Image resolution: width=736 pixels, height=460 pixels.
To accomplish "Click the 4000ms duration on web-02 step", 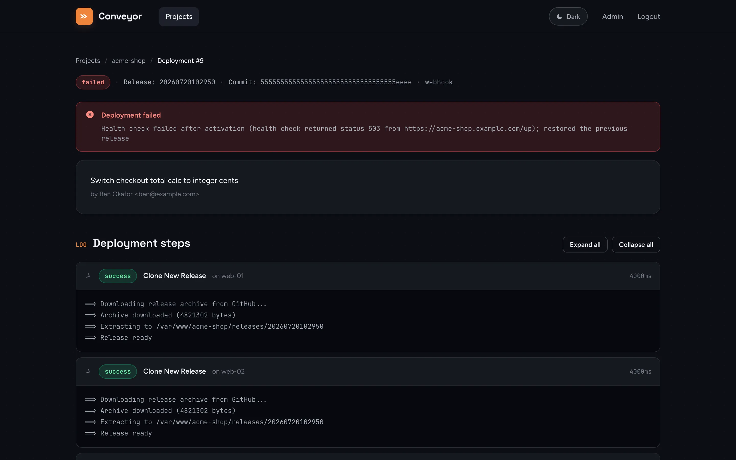I will point(640,372).
